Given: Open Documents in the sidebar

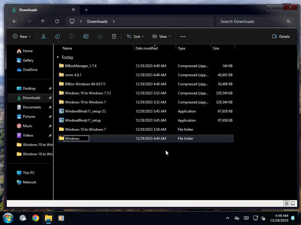Looking at the screenshot, I should coord(32,107).
